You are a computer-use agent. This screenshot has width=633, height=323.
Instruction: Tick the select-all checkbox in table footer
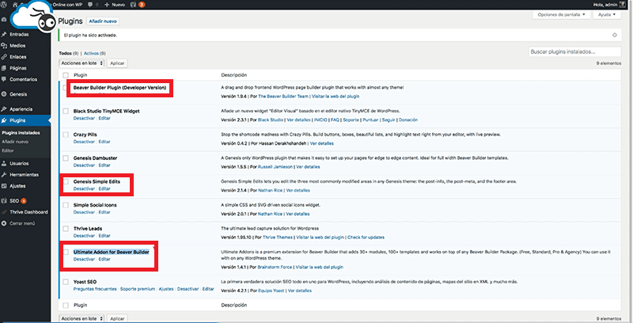66,306
